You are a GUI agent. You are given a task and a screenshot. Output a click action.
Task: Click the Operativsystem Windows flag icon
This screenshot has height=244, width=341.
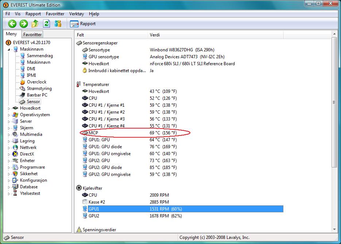[x=15, y=115]
